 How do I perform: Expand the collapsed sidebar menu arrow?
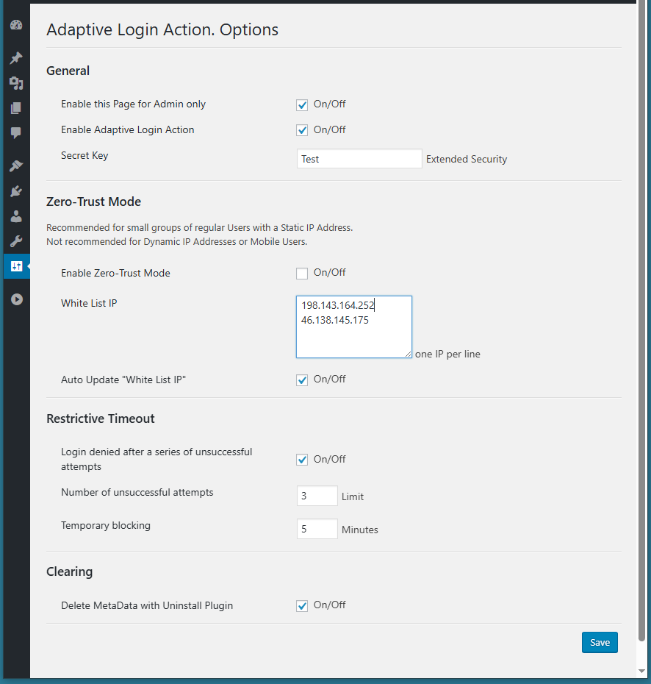coord(16,299)
